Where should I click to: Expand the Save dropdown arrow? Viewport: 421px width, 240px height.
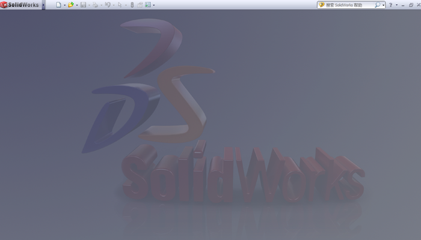[89, 5]
